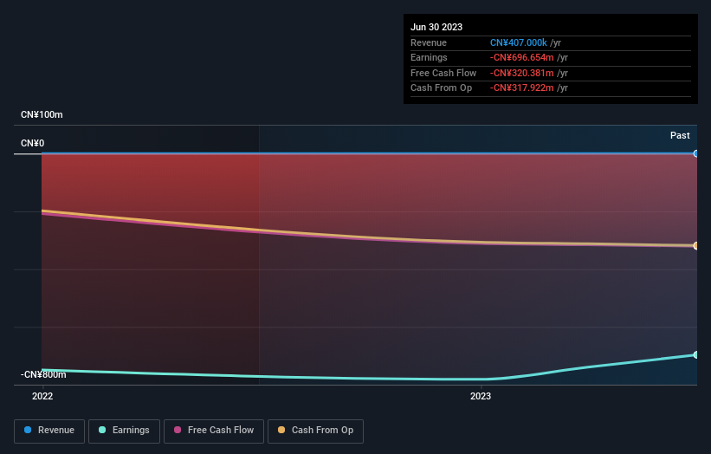Toggle the Earnings legend button
This screenshot has width=711, height=454.
[124, 431]
